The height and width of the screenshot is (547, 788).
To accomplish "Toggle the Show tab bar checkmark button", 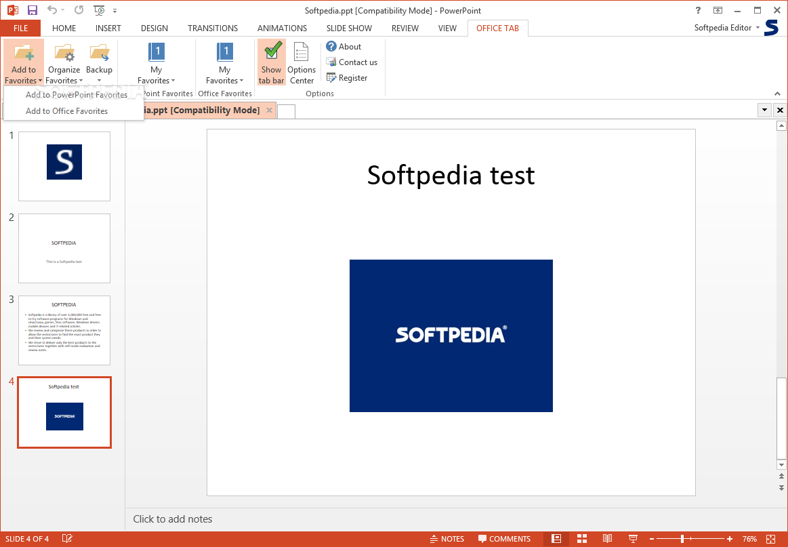I will (272, 62).
